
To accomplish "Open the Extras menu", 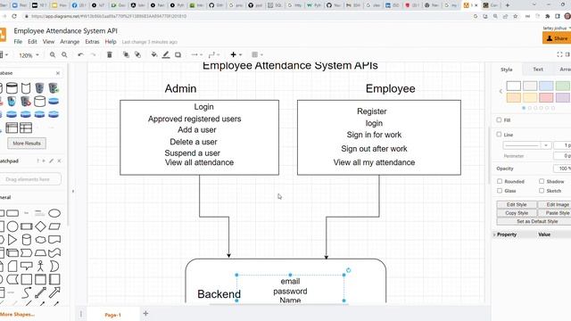I will [92, 42].
